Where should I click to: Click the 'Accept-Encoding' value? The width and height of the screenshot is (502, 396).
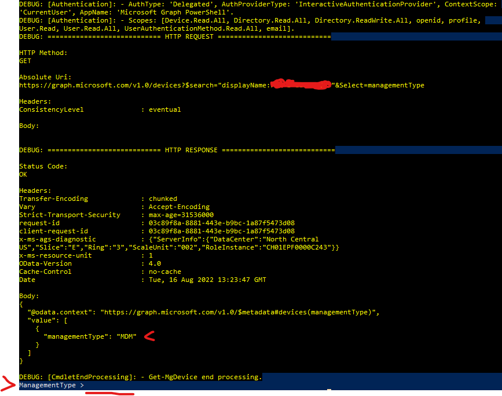coord(179,207)
